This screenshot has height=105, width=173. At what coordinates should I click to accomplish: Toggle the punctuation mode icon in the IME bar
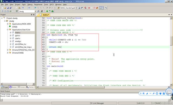click(x=150, y=94)
